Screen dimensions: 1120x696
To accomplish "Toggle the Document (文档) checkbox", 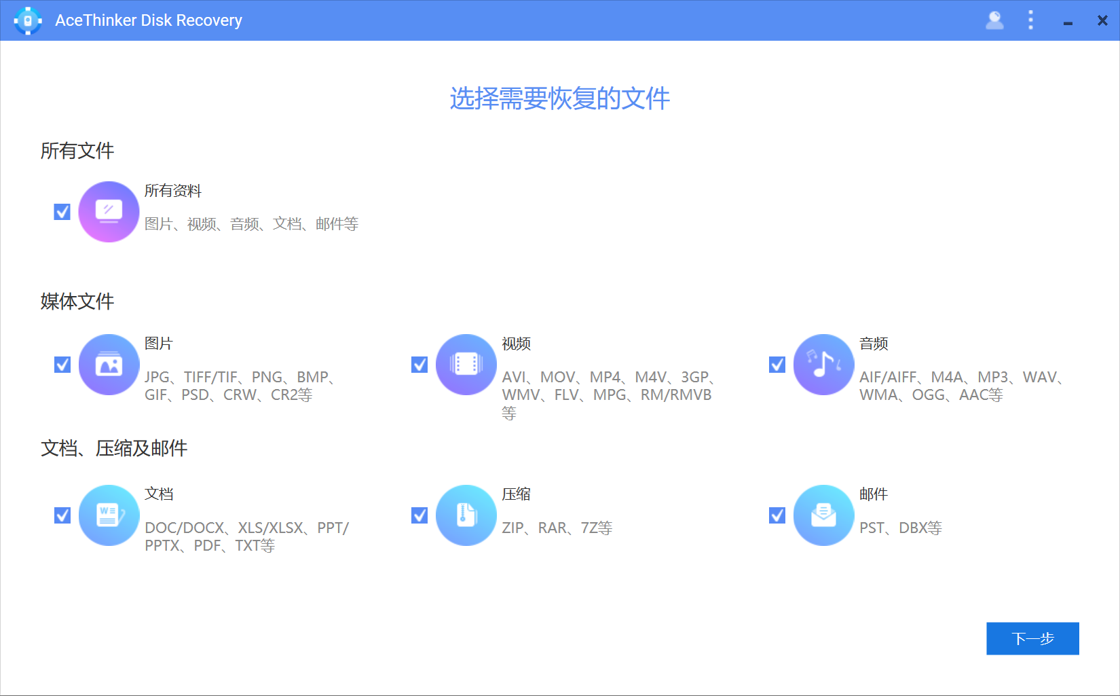I will pos(62,515).
